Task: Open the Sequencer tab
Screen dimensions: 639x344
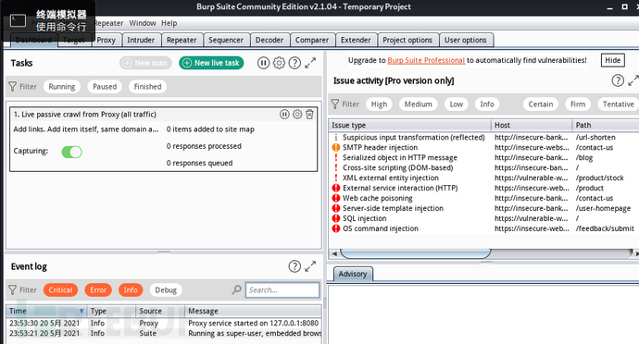Action: 226,40
